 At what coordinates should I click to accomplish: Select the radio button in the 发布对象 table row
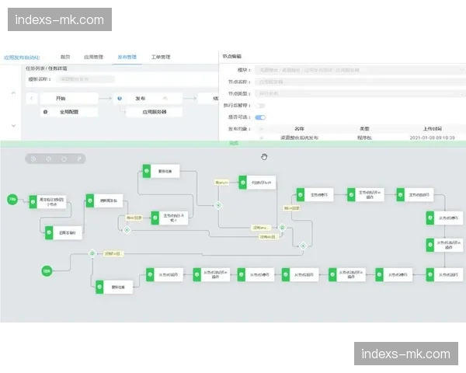coord(262,138)
